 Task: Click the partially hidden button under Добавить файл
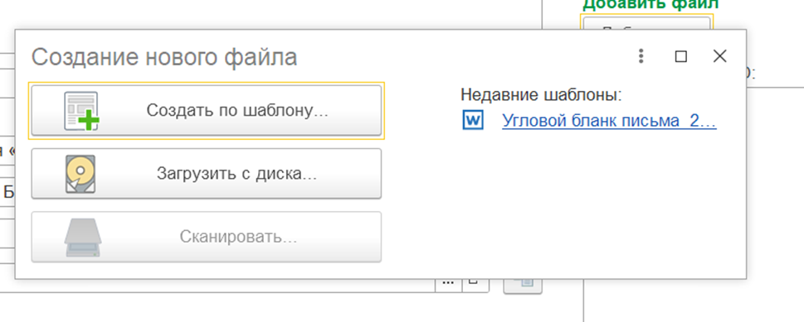point(647,23)
